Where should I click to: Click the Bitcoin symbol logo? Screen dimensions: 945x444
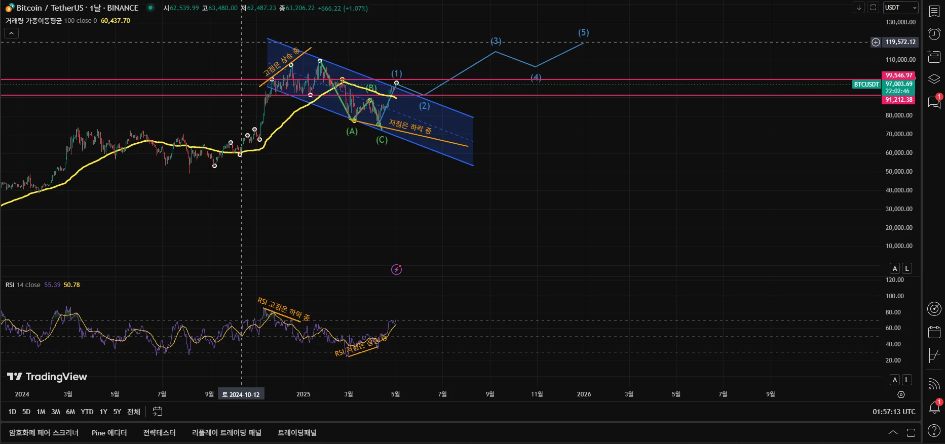10,8
